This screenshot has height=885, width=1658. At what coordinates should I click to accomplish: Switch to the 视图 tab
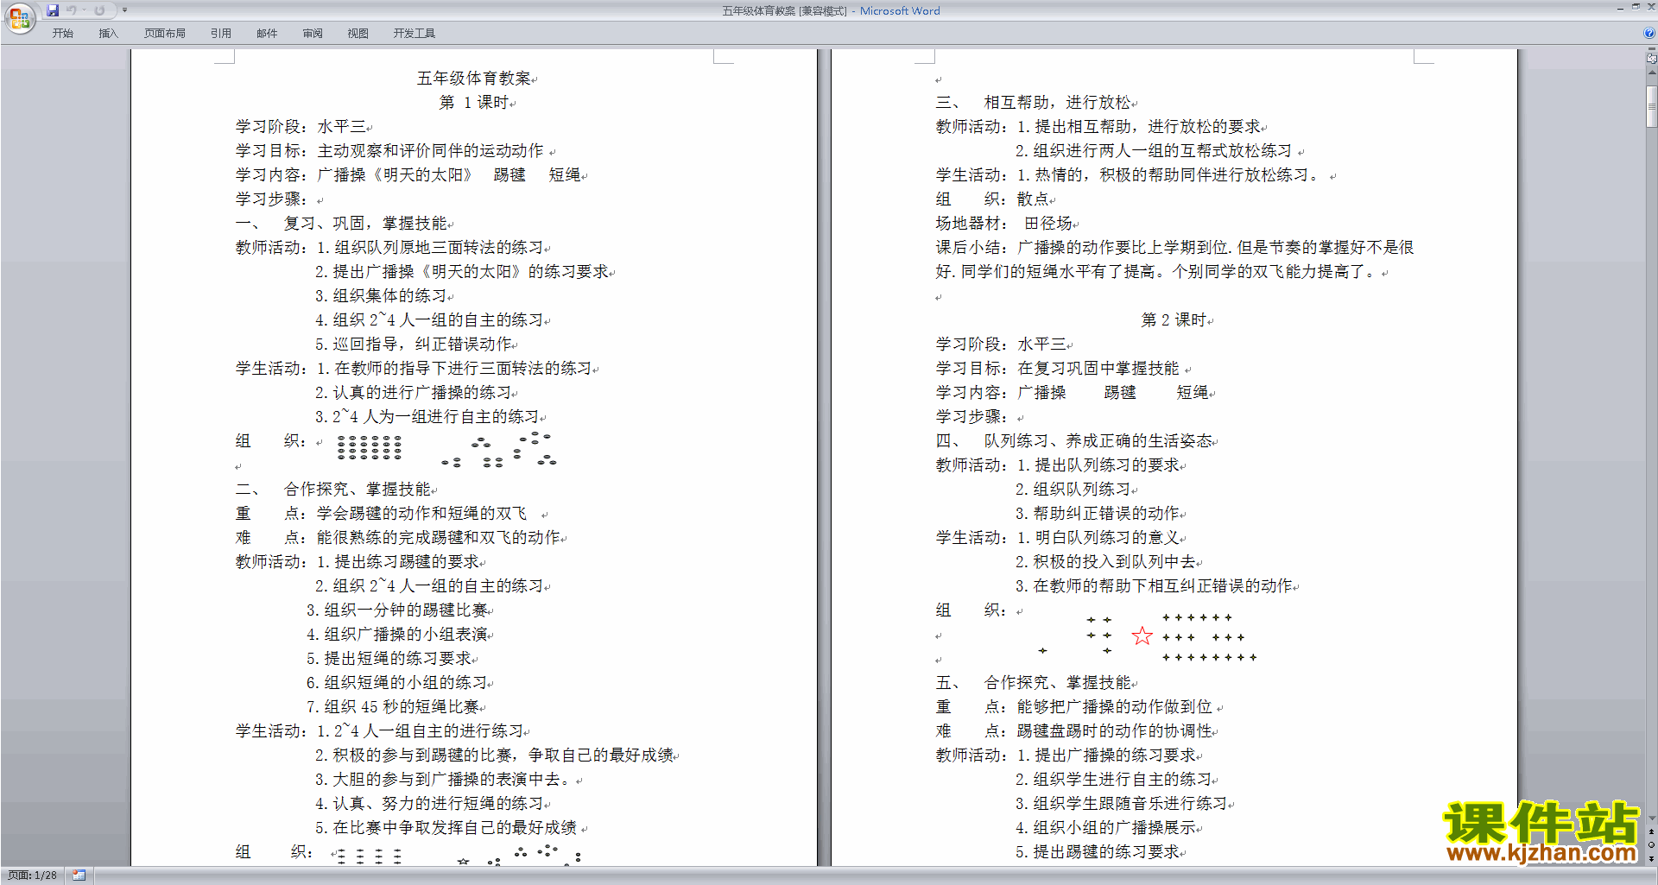coord(358,34)
